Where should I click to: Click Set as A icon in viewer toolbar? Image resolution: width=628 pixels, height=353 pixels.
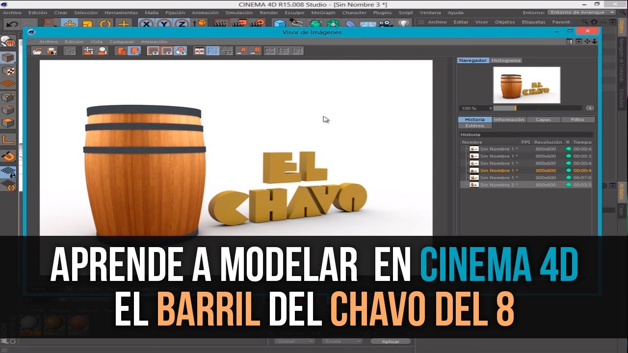point(241,50)
